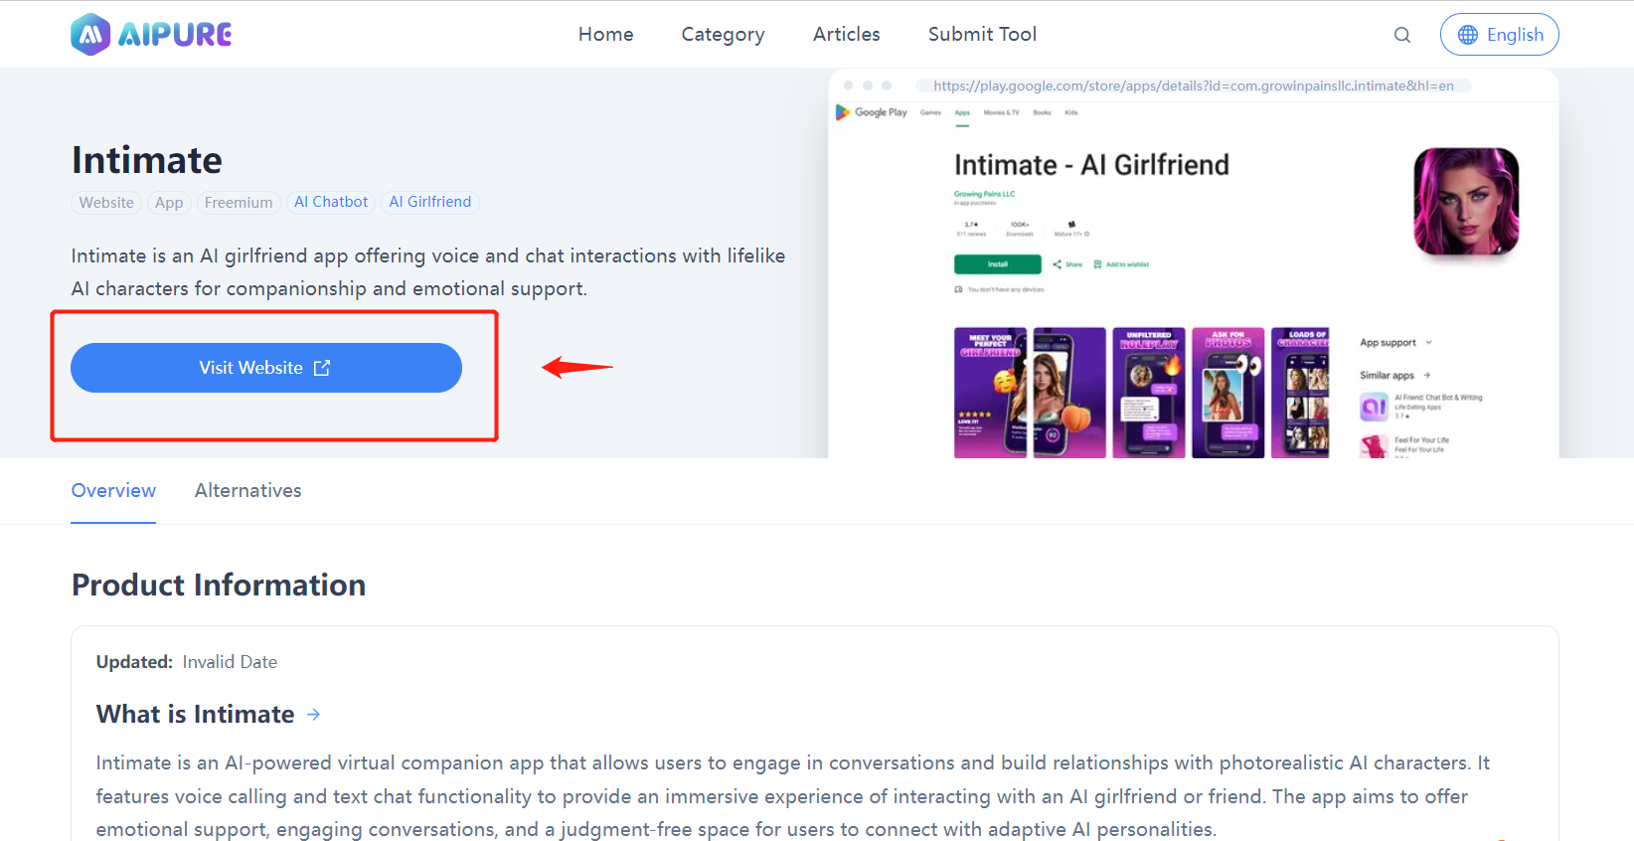Select the App tag

coord(169,203)
